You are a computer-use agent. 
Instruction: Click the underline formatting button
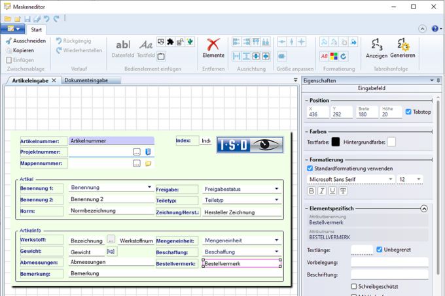click(332, 191)
